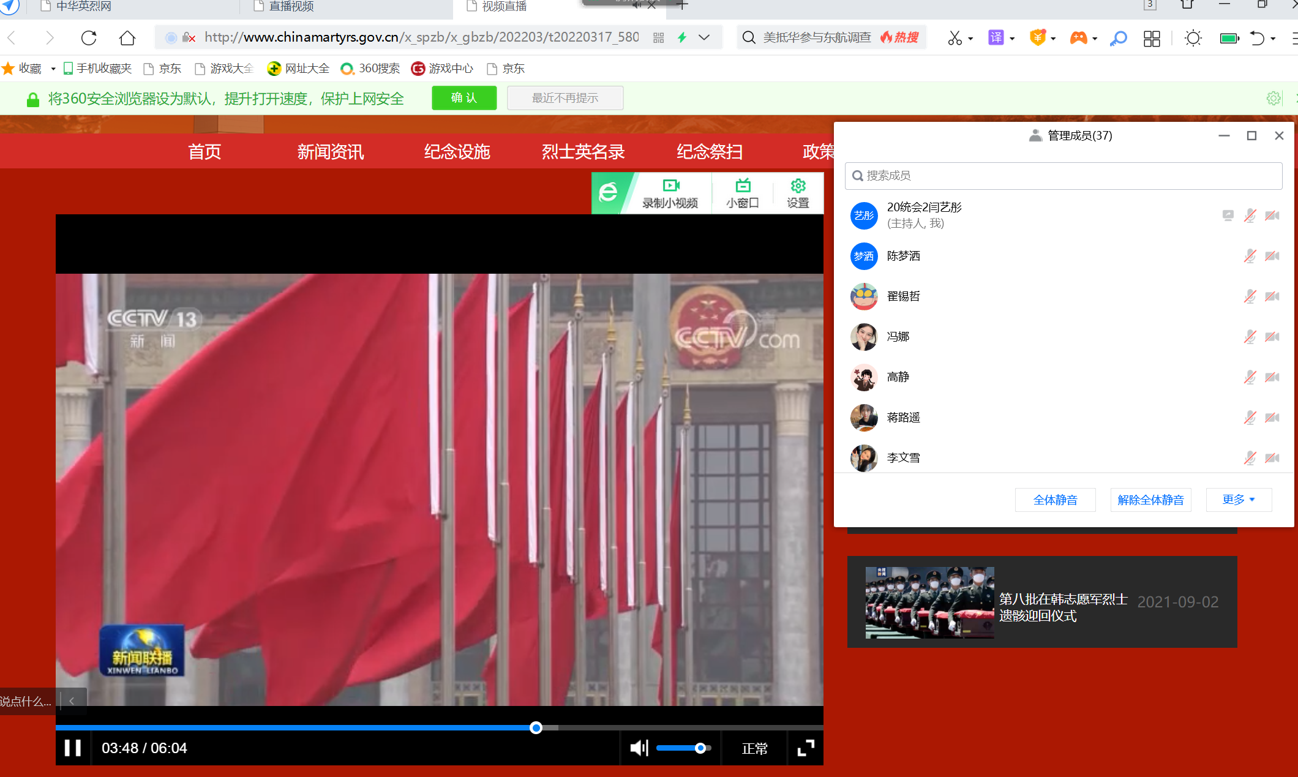Open the 新闻资讯 navigation menu

(330, 152)
